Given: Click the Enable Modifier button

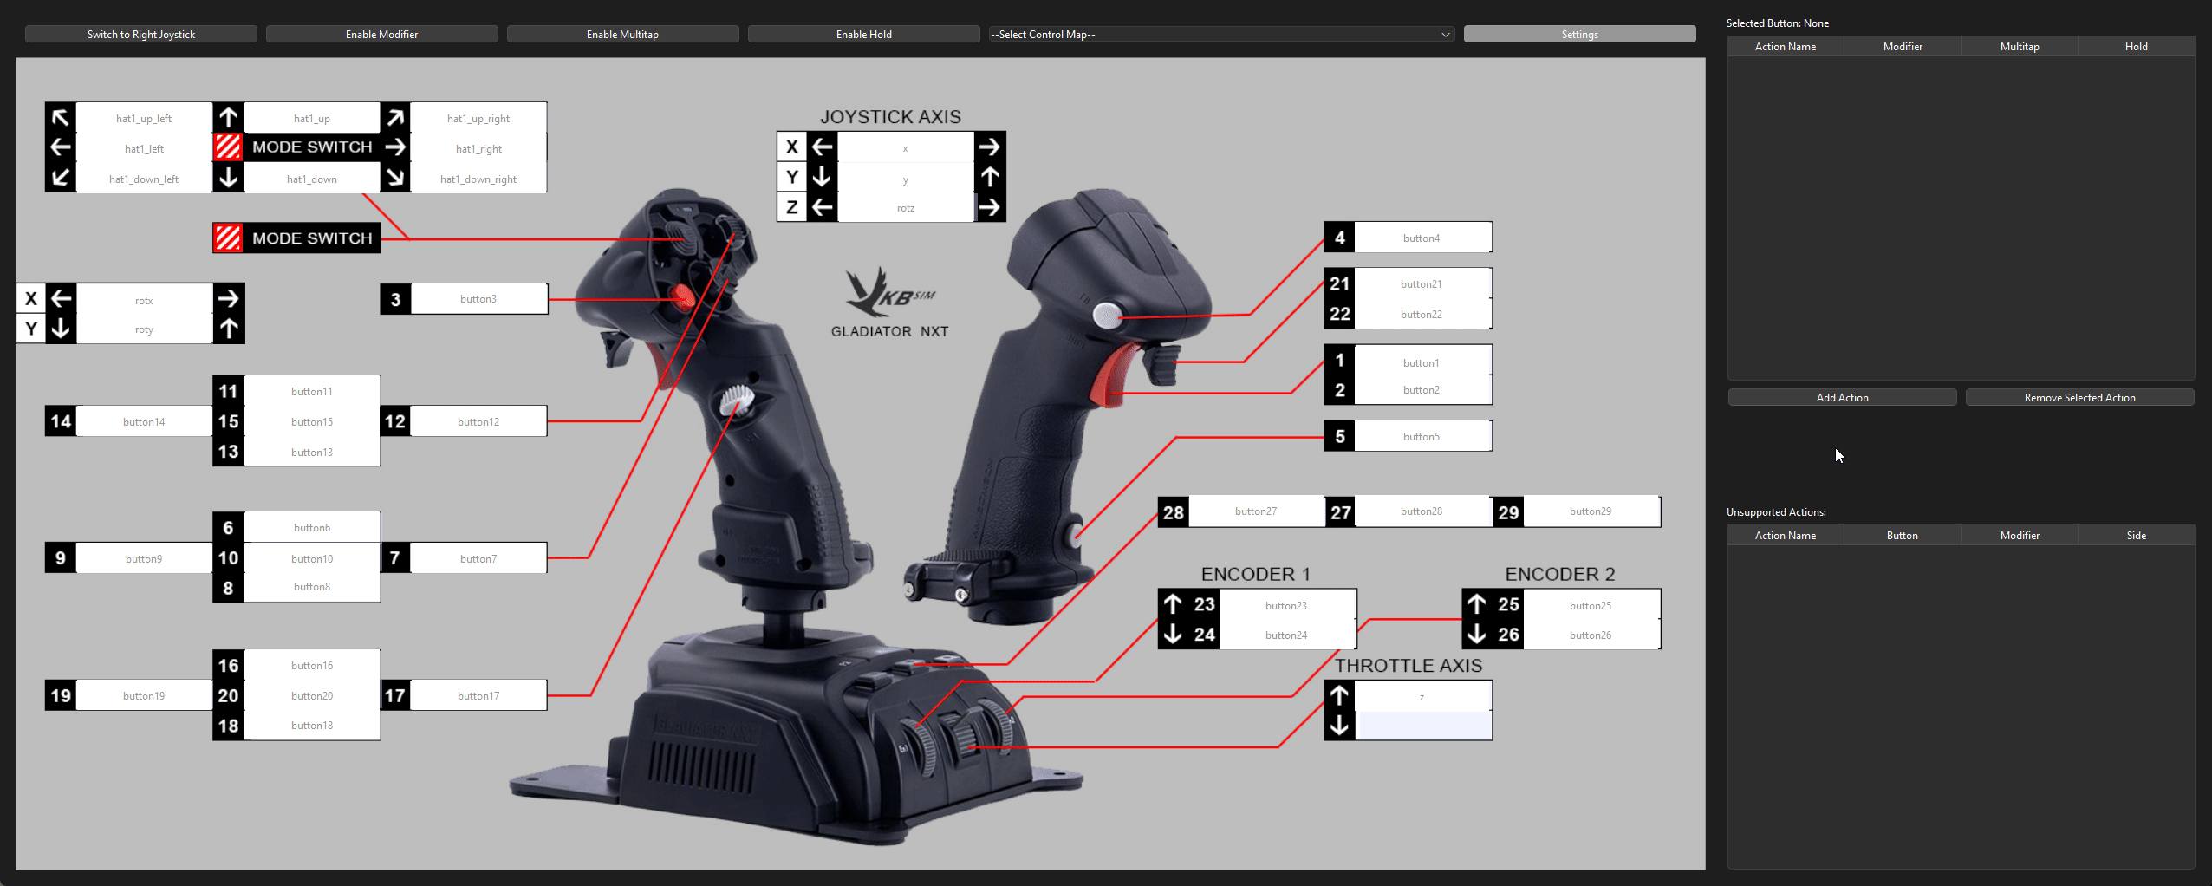Looking at the screenshot, I should click(381, 35).
